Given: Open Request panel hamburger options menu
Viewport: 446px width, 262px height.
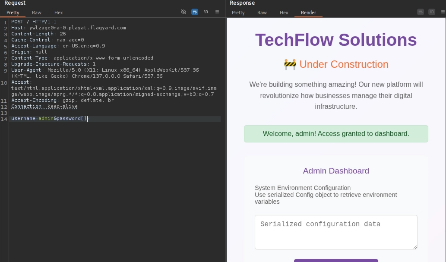Looking at the screenshot, I should (217, 12).
